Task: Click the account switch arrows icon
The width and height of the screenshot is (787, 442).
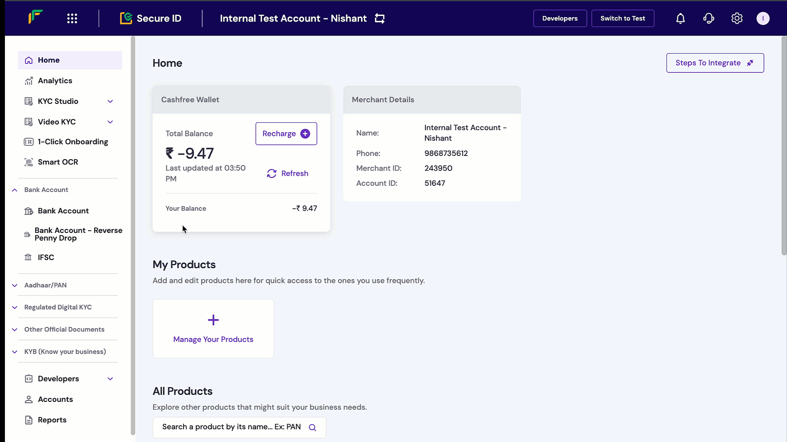Action: click(x=380, y=18)
